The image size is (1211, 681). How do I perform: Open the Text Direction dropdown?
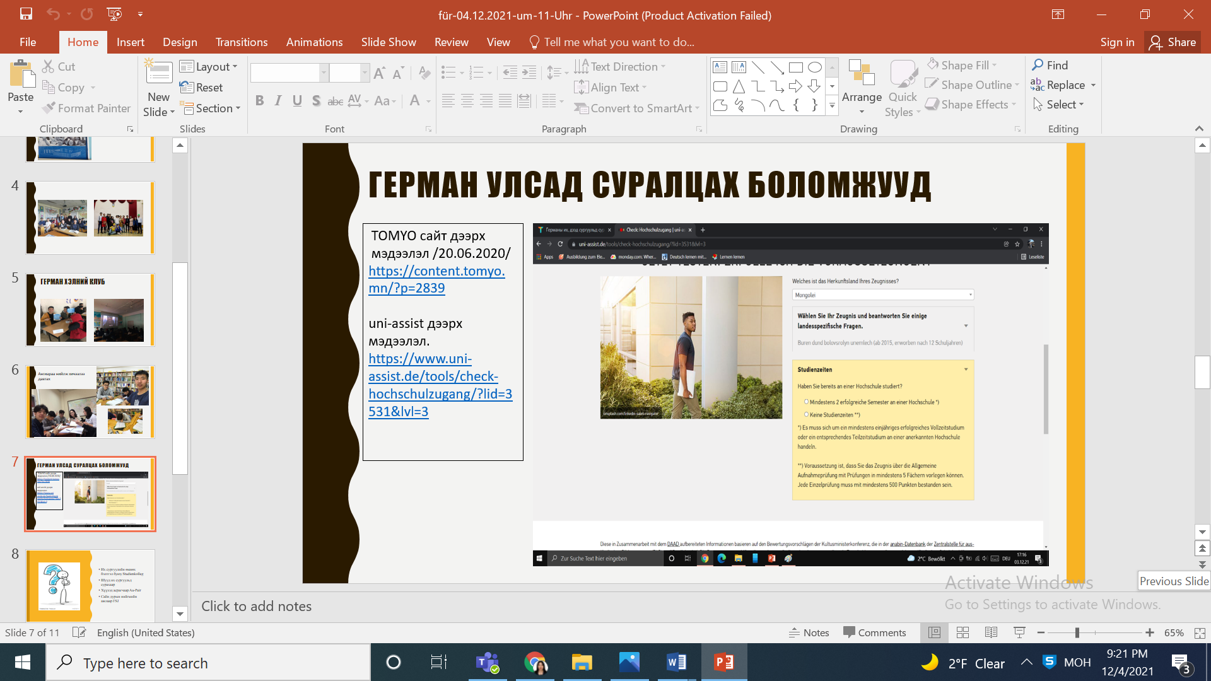pyautogui.click(x=621, y=66)
